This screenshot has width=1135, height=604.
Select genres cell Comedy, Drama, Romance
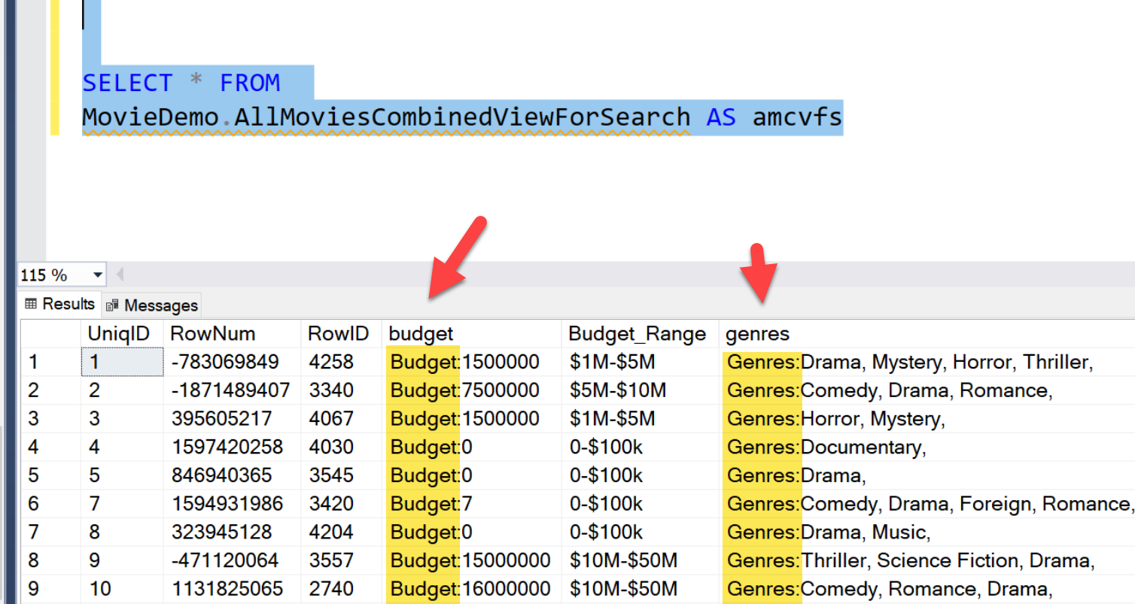tap(927, 390)
